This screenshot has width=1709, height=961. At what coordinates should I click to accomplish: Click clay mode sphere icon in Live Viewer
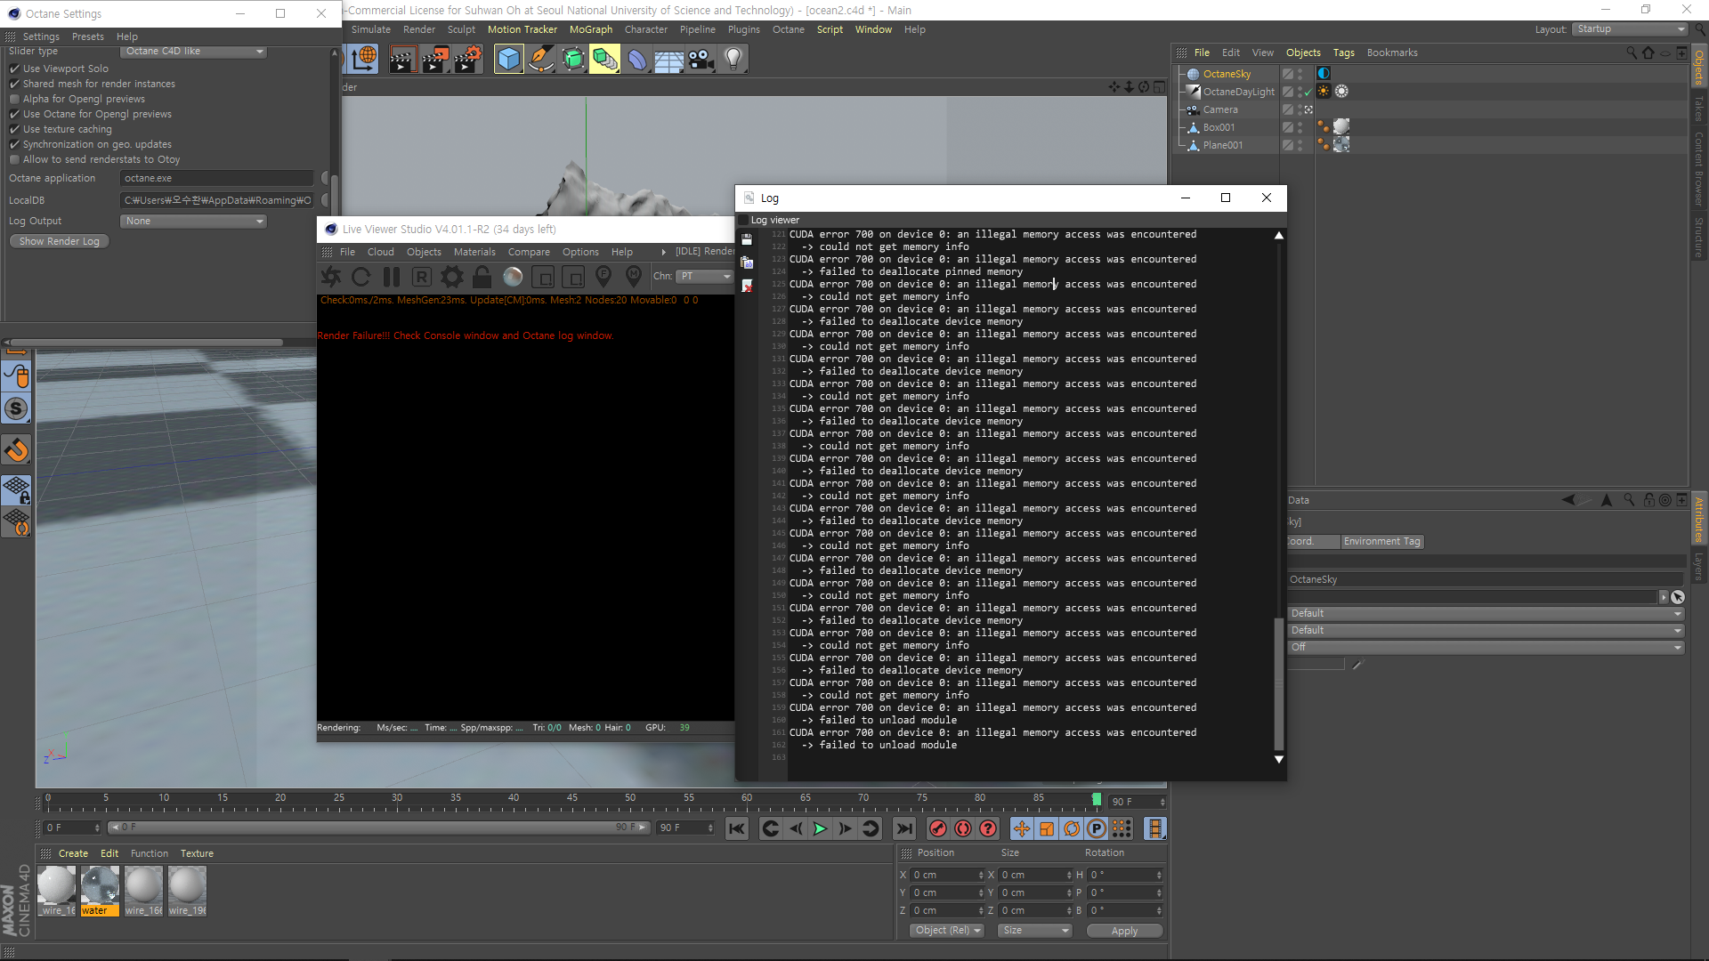[x=513, y=277]
